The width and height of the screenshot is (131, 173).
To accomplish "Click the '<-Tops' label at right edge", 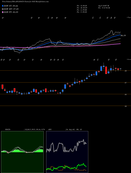I will pyautogui.click(x=129, y=18).
